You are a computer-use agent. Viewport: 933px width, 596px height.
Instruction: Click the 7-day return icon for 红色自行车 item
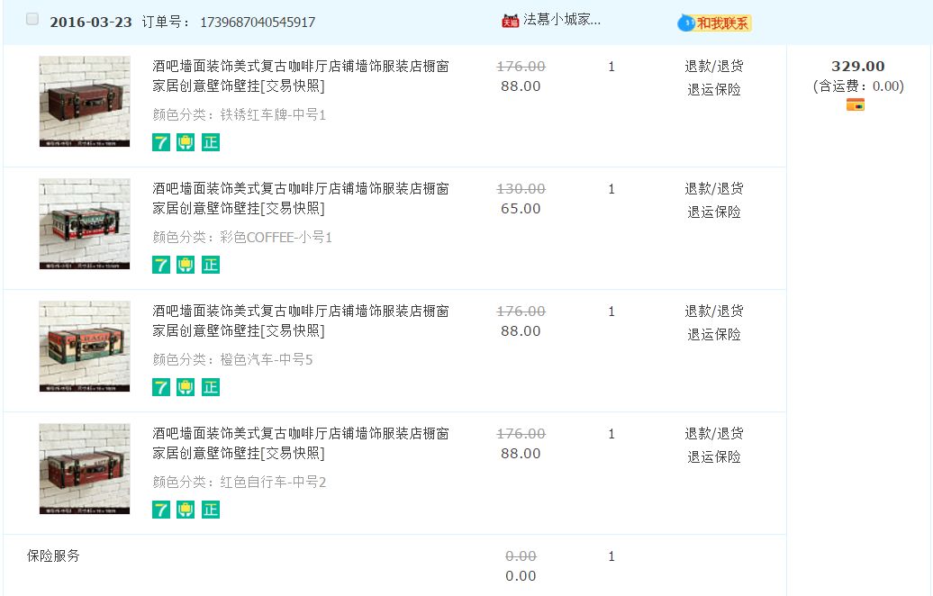coord(161,510)
